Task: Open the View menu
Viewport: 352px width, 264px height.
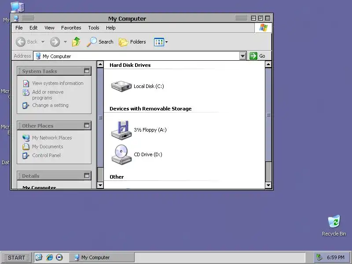Action: coord(49,28)
